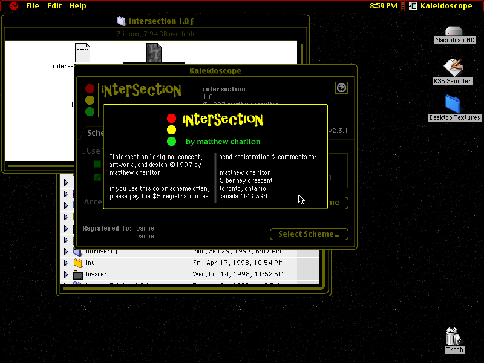Click 'by matthew charlton' green text
Screen dimensions: 484x363
point(223,142)
